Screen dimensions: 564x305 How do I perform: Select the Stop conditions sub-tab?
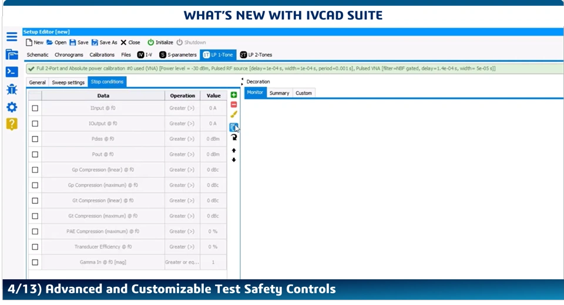(107, 82)
